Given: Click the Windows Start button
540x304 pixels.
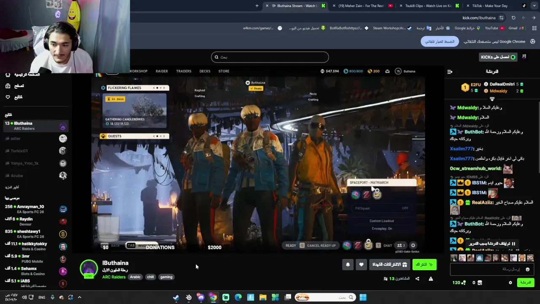Looking at the screenshot, I should tap(363, 297).
